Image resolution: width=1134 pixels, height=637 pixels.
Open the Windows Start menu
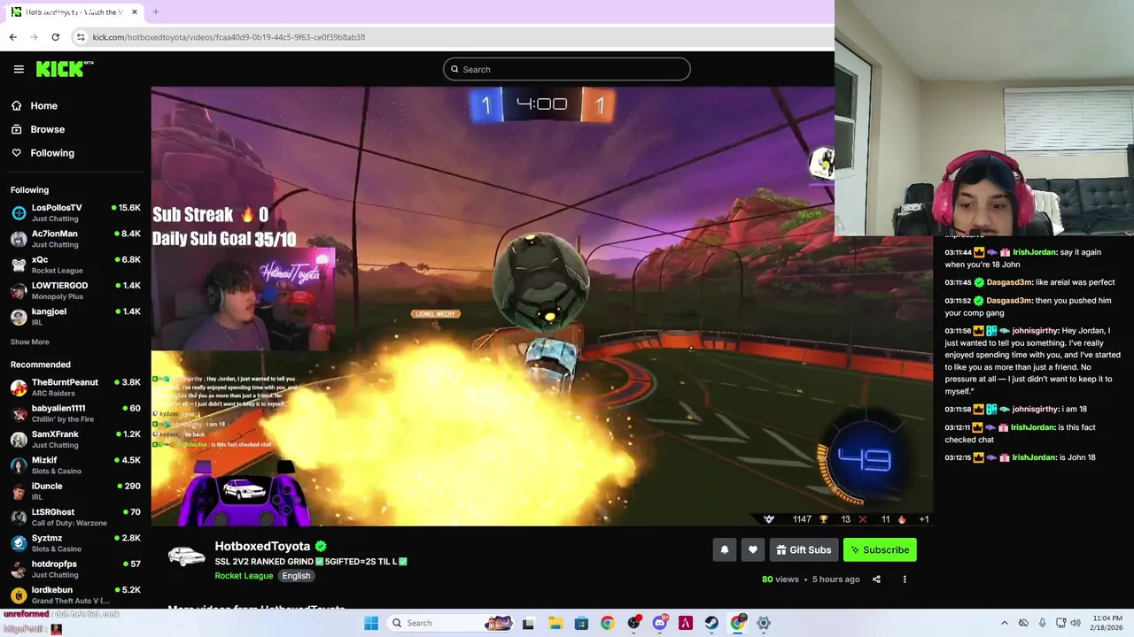tap(371, 623)
